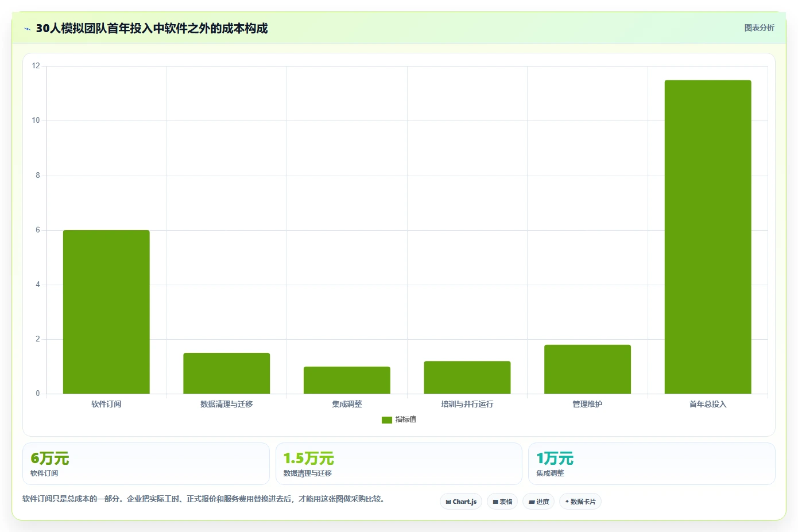This screenshot has height=532, width=798.
Task: Click the y-axis value 6
Action: [x=38, y=230]
